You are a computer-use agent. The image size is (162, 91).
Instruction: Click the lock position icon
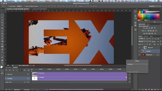point(147,44)
